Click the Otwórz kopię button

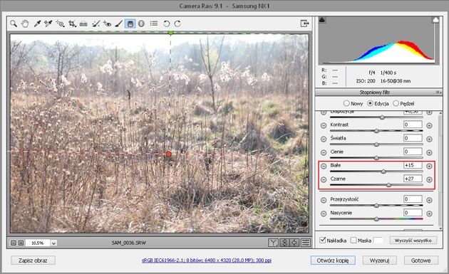pos(333,260)
